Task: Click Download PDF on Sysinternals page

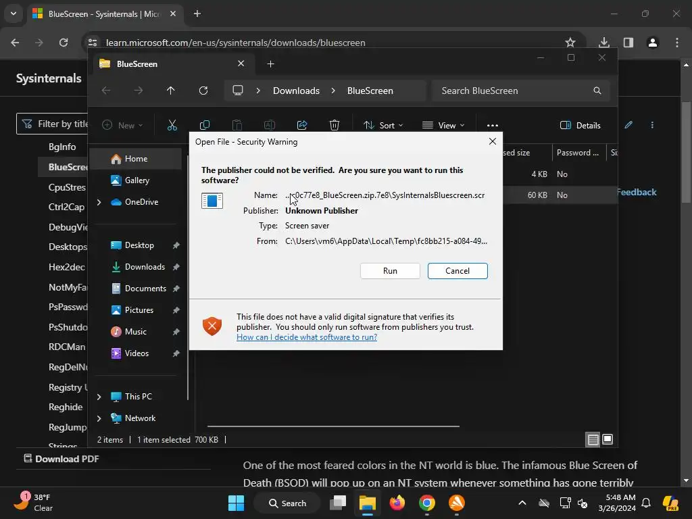Action: pos(61,459)
